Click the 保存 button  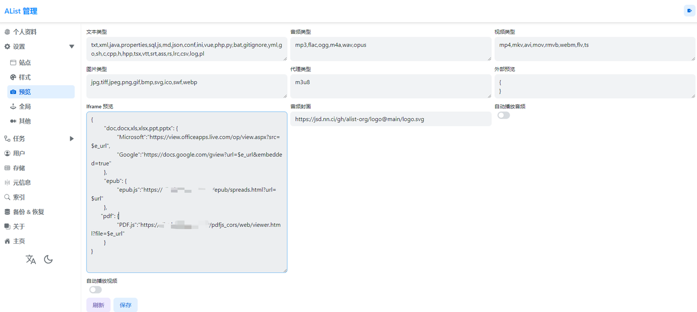(x=125, y=305)
